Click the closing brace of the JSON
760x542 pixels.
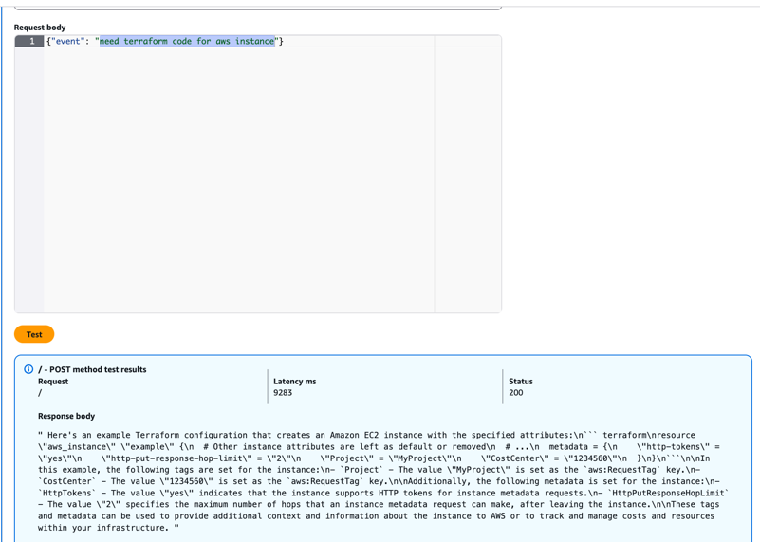281,41
